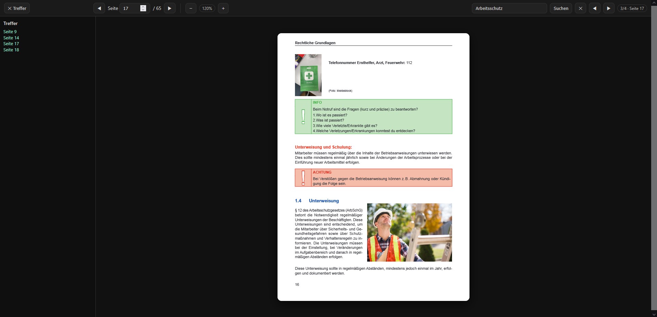Click the 120% zoom level indicator
The width and height of the screenshot is (657, 317).
point(207,8)
